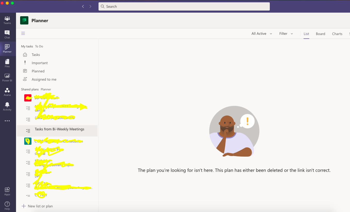Screen dimensions: 350x212
Task: Switch to the Board view tab
Action: click(321, 34)
